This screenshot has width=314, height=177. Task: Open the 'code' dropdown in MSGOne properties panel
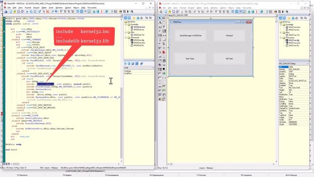tap(153, 68)
